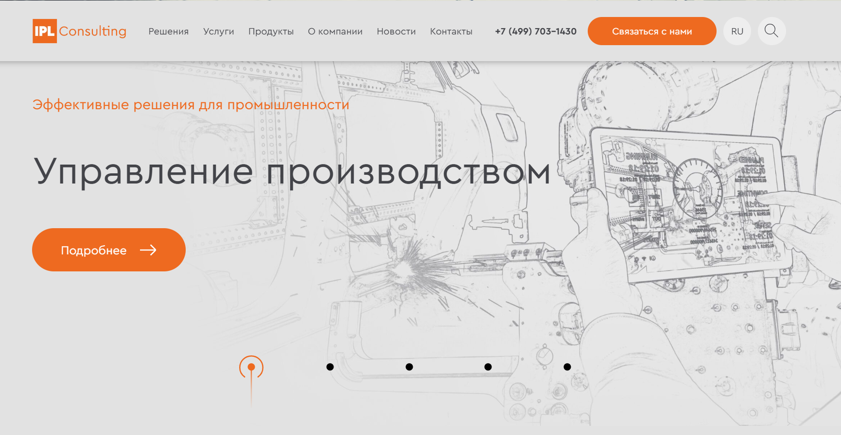
Task: Switch language with the RU button
Action: pyautogui.click(x=737, y=31)
